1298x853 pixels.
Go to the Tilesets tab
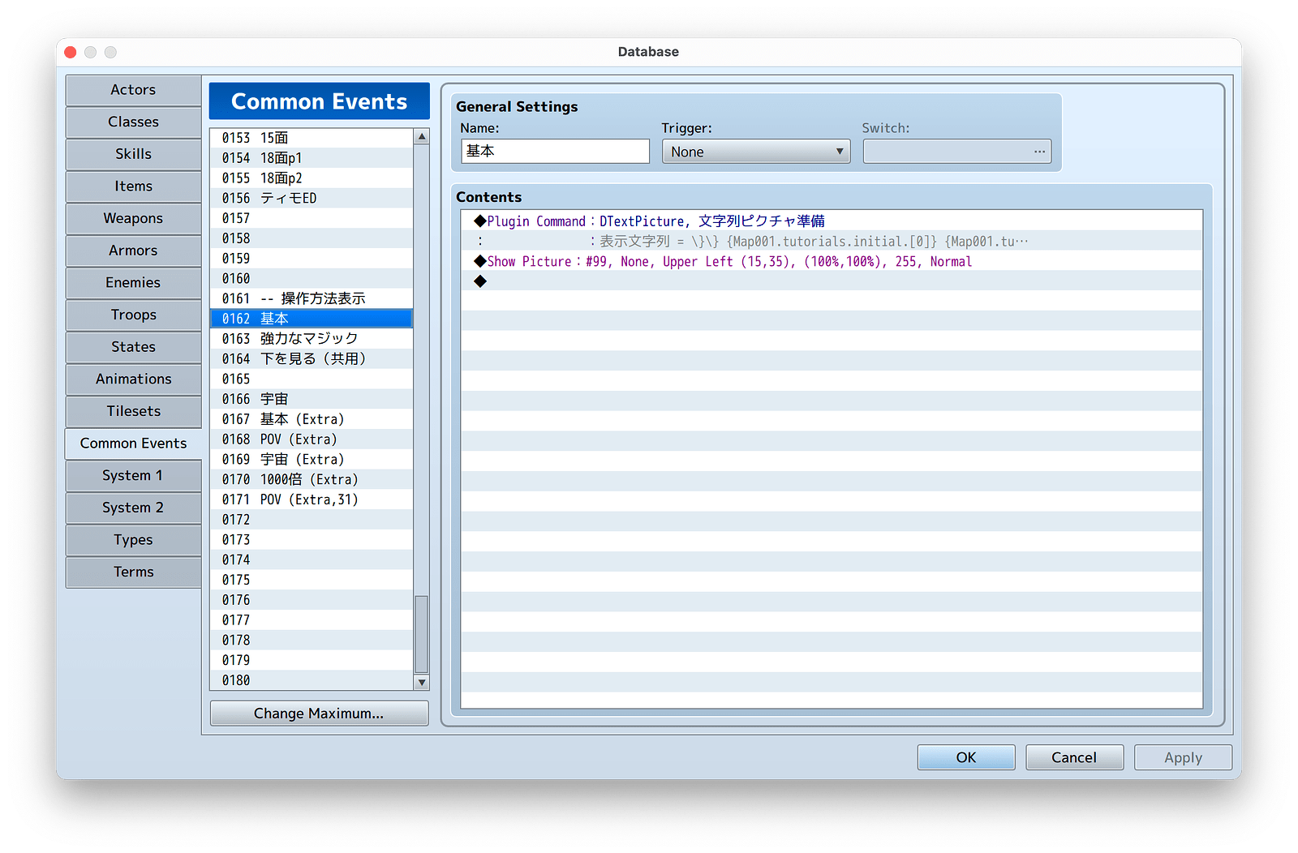point(133,412)
